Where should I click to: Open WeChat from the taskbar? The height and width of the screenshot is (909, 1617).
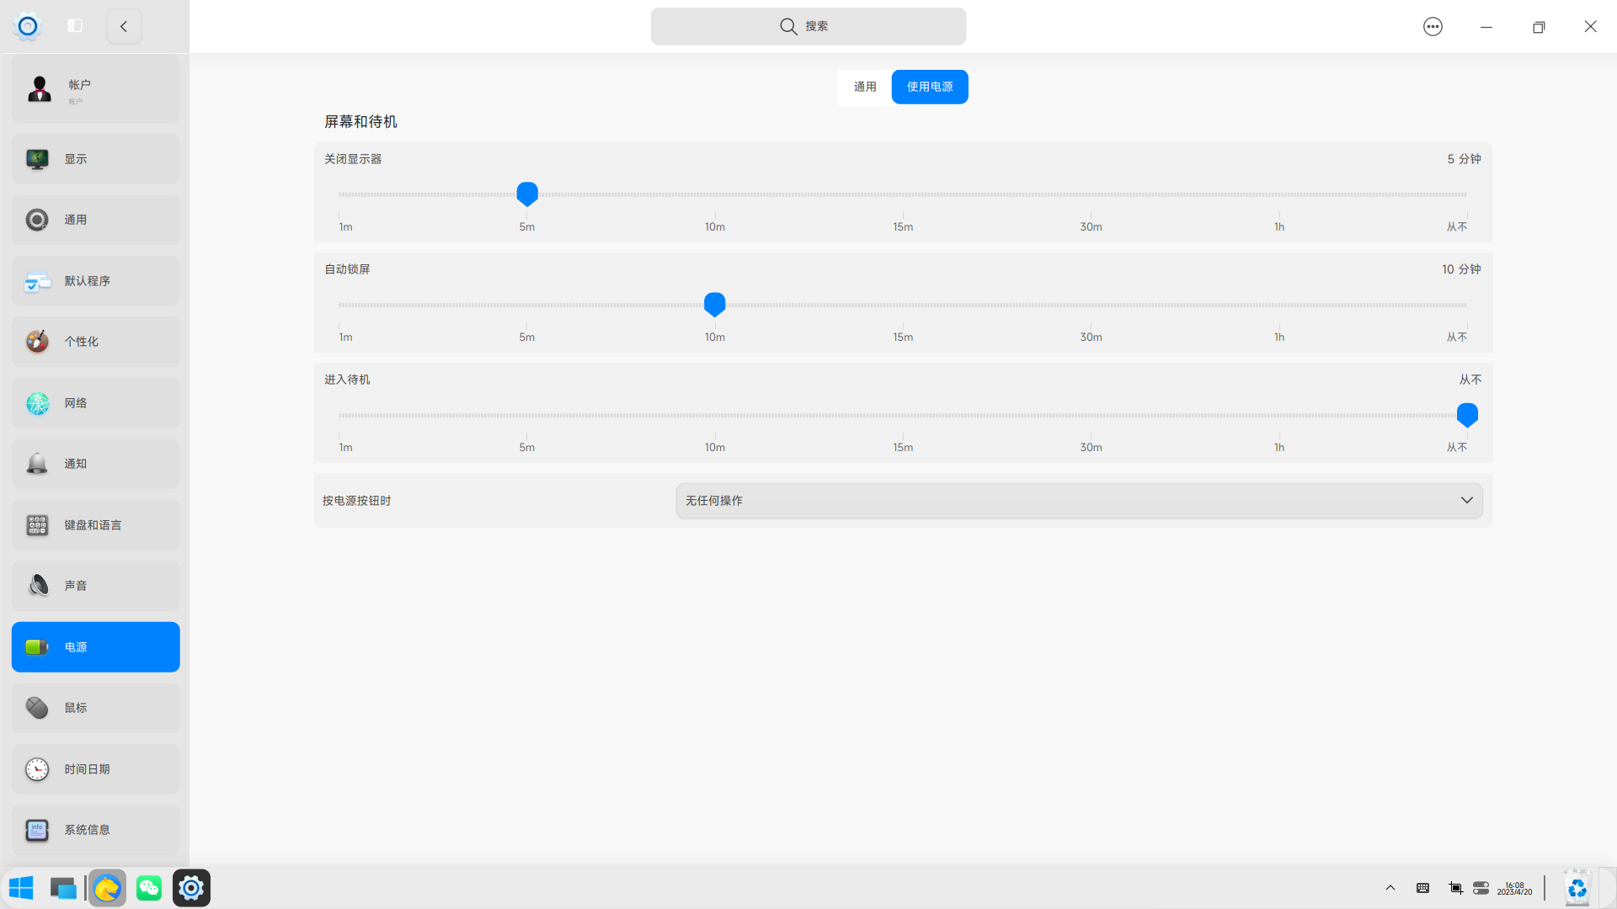coord(149,888)
